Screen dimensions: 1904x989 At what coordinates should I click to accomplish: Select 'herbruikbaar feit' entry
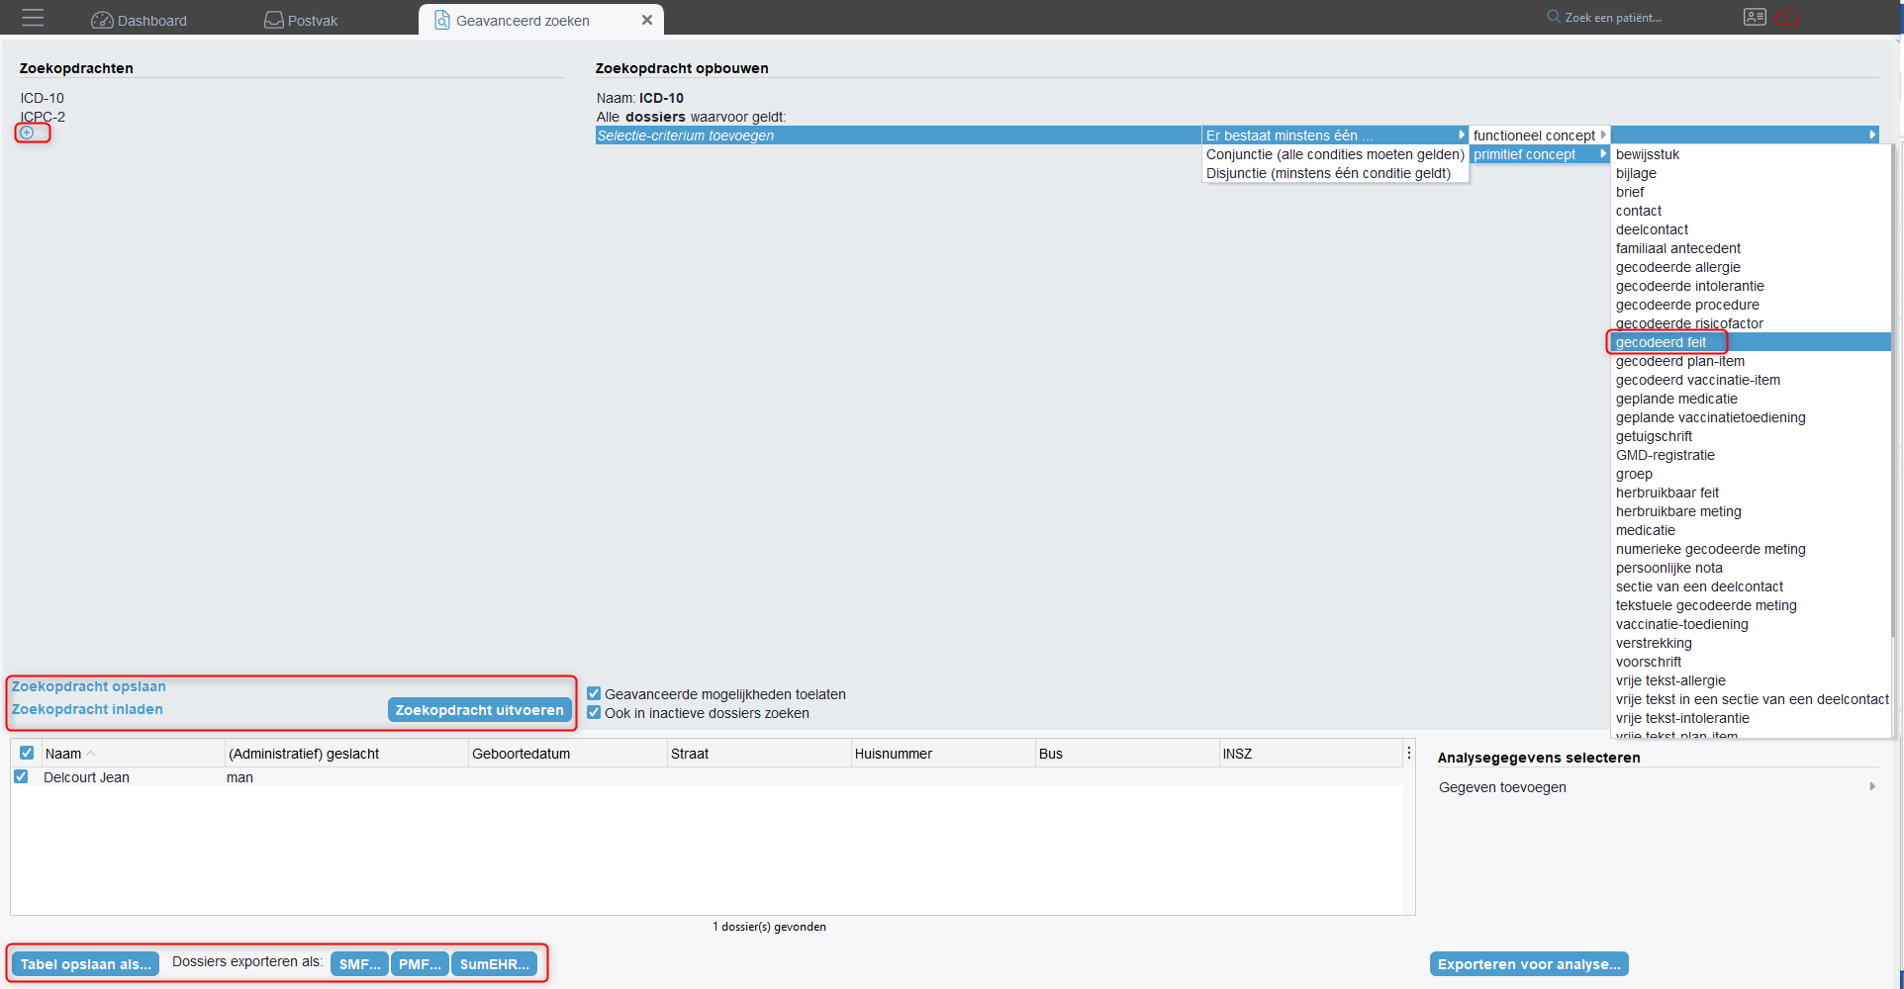pyautogui.click(x=1751, y=493)
